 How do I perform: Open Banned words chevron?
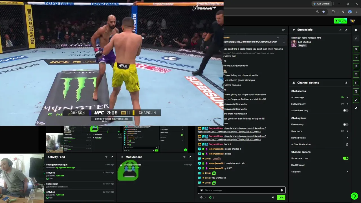tap(347, 138)
